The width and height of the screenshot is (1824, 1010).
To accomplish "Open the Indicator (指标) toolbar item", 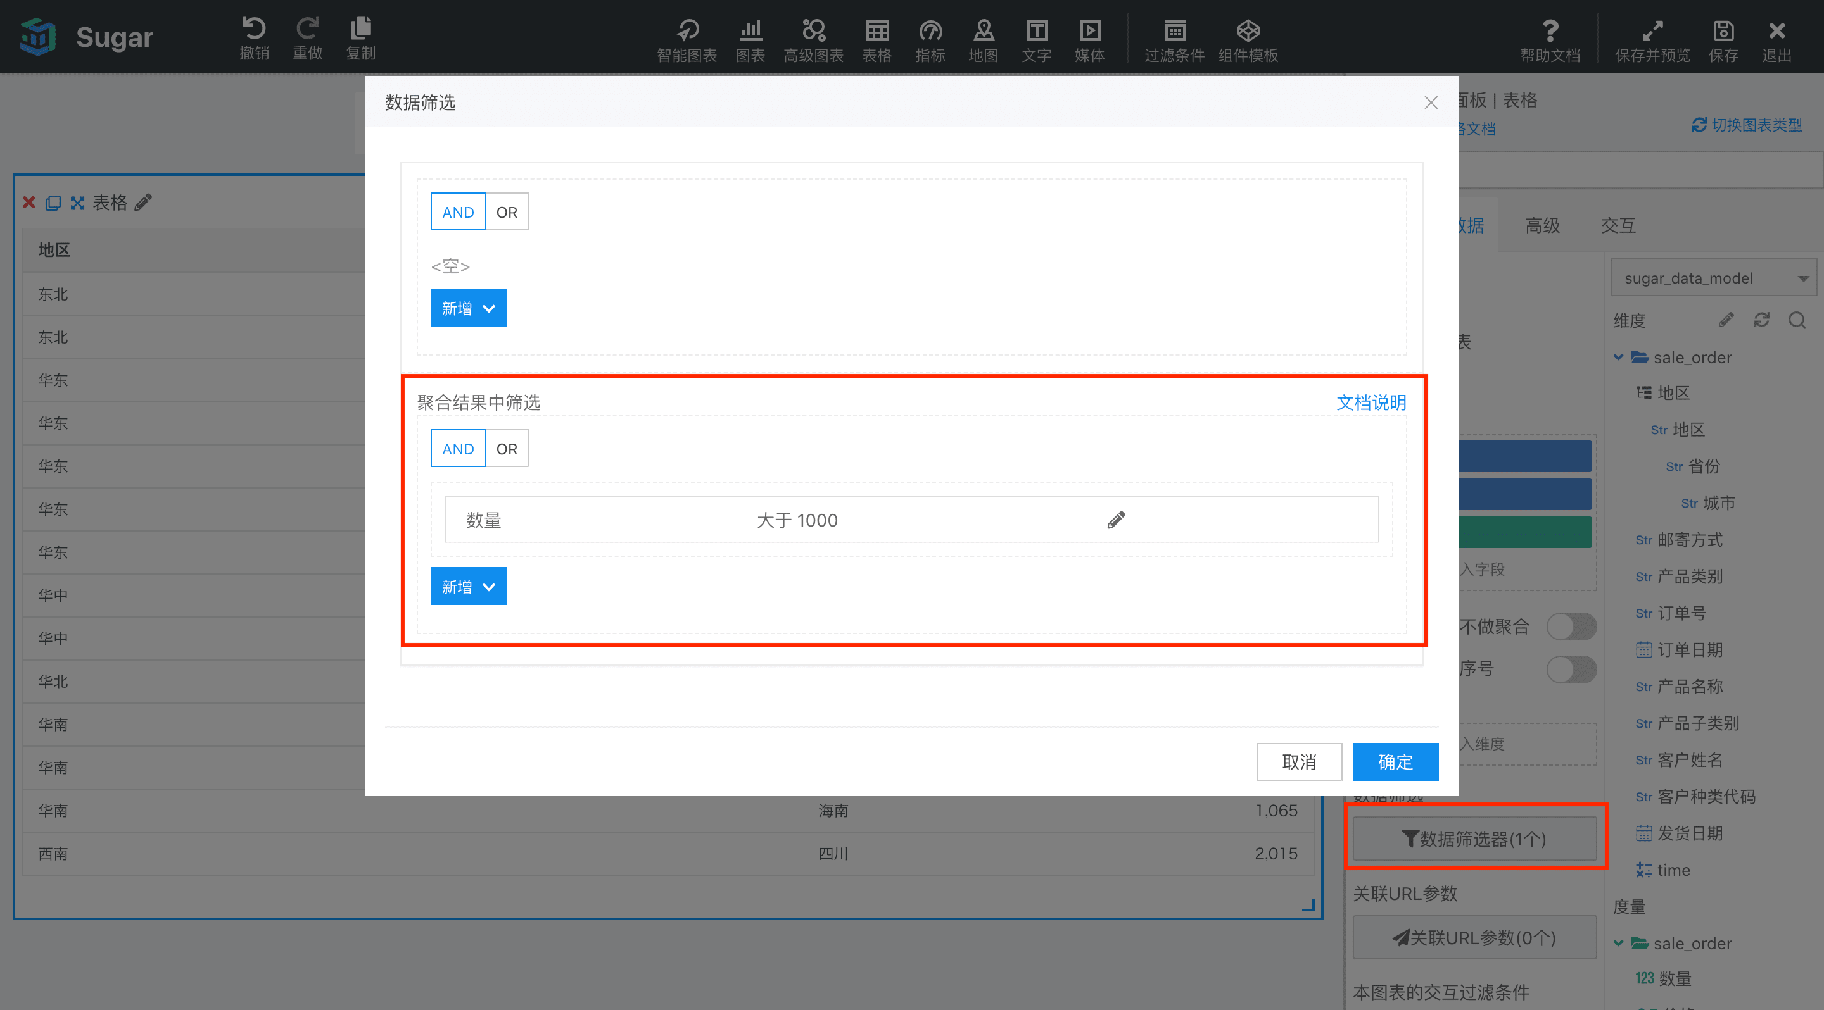I will 930,41.
